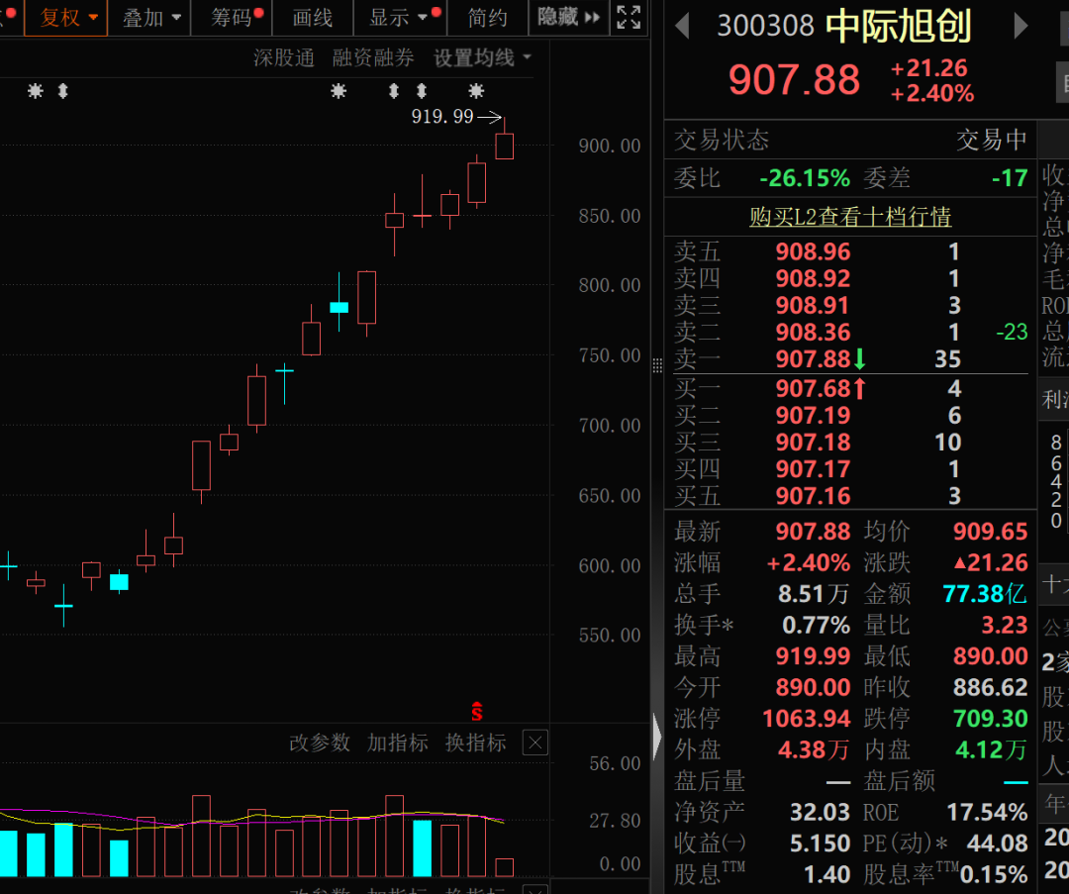1069x894 pixels.
Task: Close the volume indicator panel
Action: tap(534, 743)
